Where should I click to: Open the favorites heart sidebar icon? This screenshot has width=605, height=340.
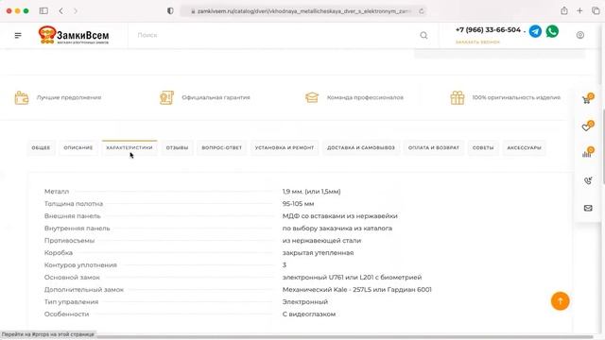[x=588, y=126]
